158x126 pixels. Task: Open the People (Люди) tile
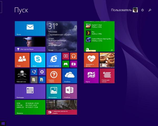(22, 60)
